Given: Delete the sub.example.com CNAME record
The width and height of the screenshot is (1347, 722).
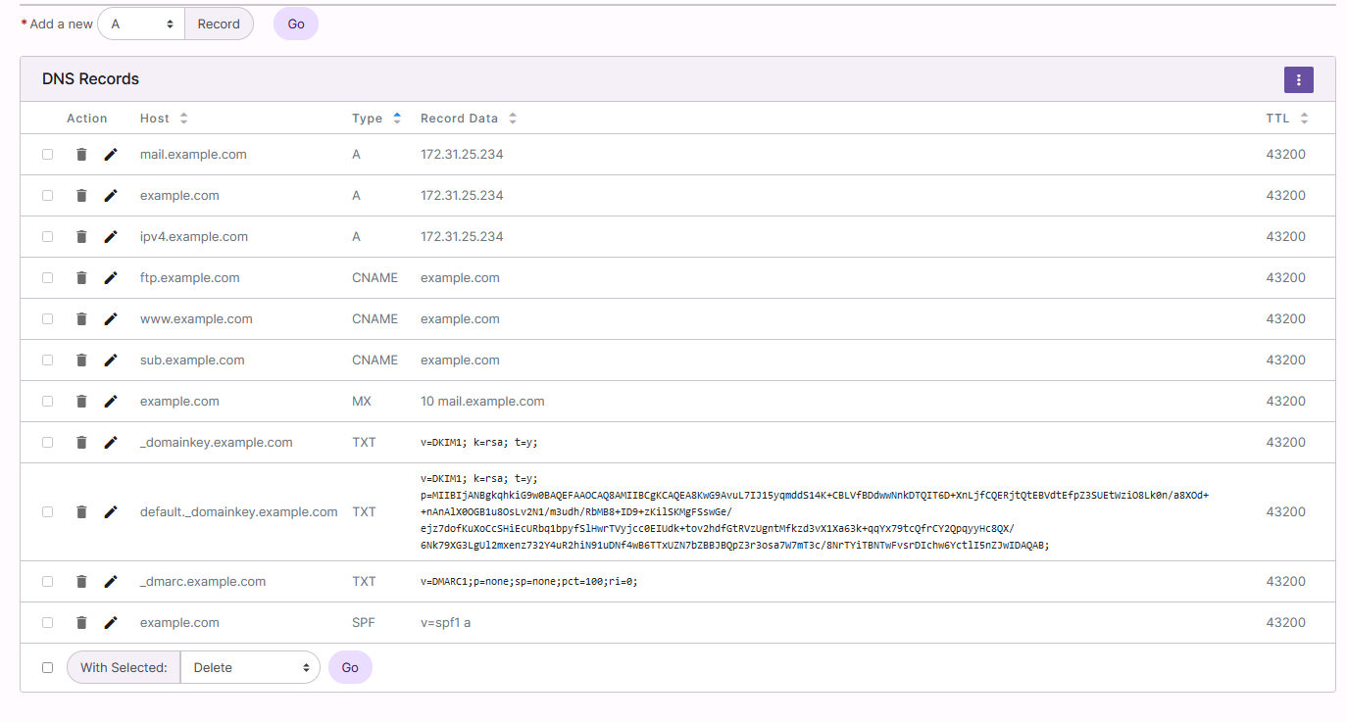Looking at the screenshot, I should (x=81, y=360).
